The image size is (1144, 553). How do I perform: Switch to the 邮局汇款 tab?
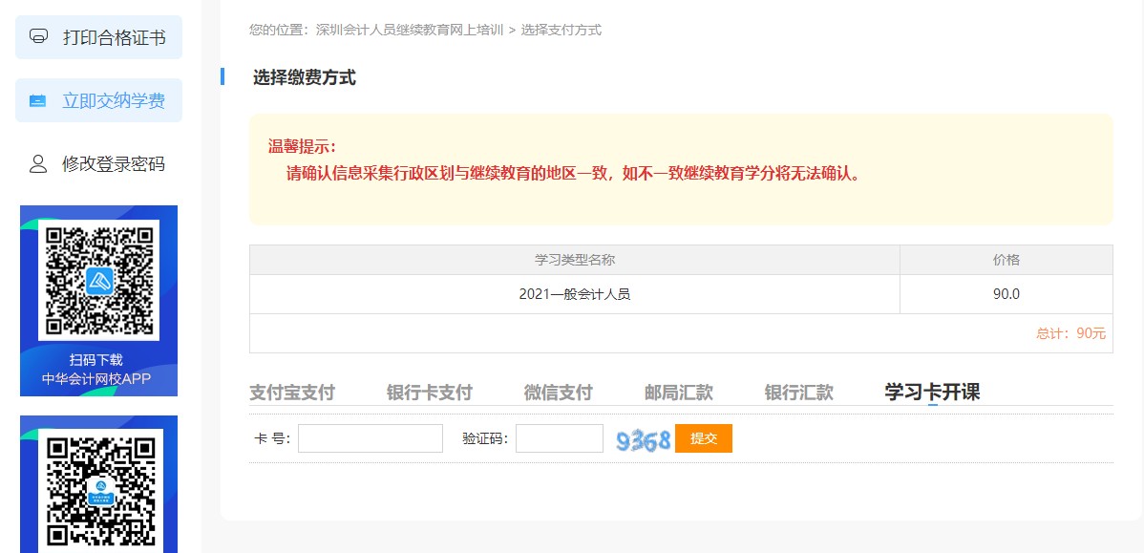point(679,393)
